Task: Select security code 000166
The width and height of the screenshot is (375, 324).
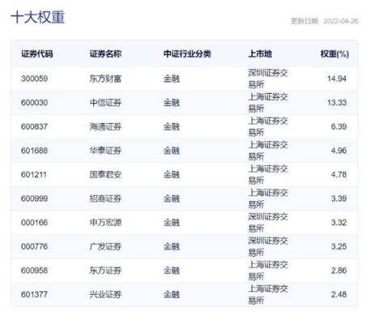Action: click(x=34, y=223)
